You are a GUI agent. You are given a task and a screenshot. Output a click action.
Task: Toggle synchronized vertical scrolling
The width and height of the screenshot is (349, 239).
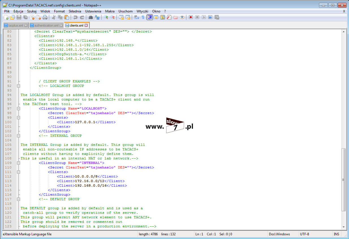tap(121, 17)
